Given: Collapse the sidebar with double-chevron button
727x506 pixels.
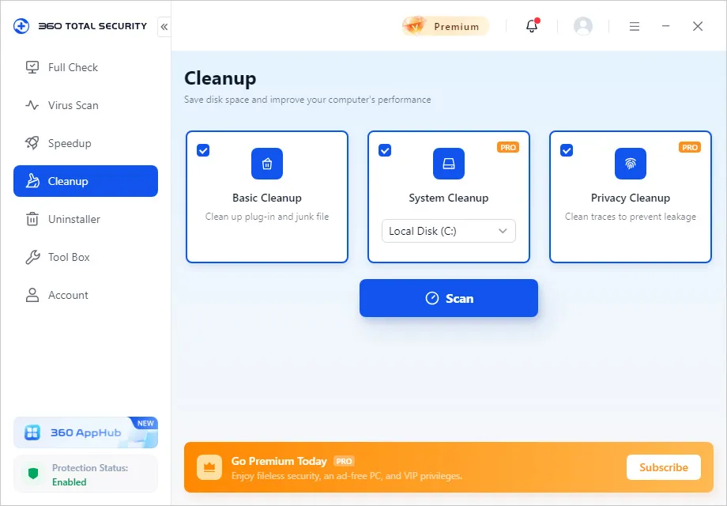Looking at the screenshot, I should (x=164, y=27).
